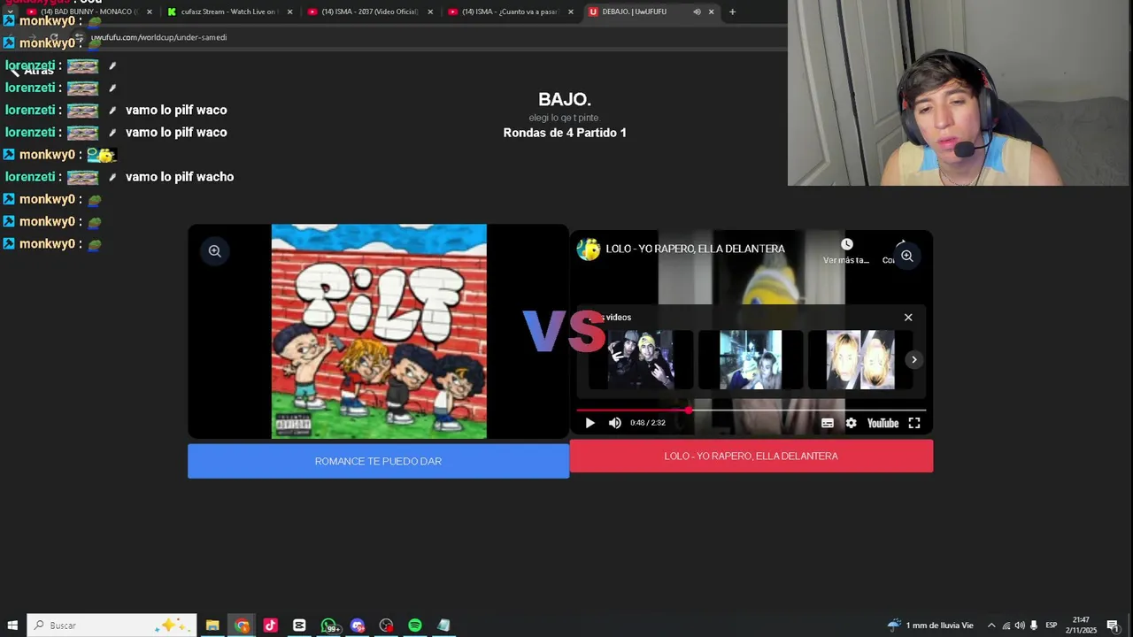Click chat message vamo lo pilf wacho

tap(180, 177)
